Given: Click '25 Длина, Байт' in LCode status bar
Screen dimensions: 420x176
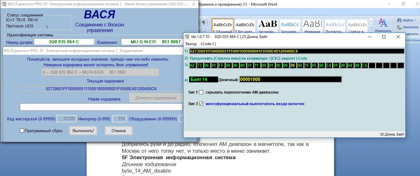Looking at the screenshot, I should click(392, 134).
